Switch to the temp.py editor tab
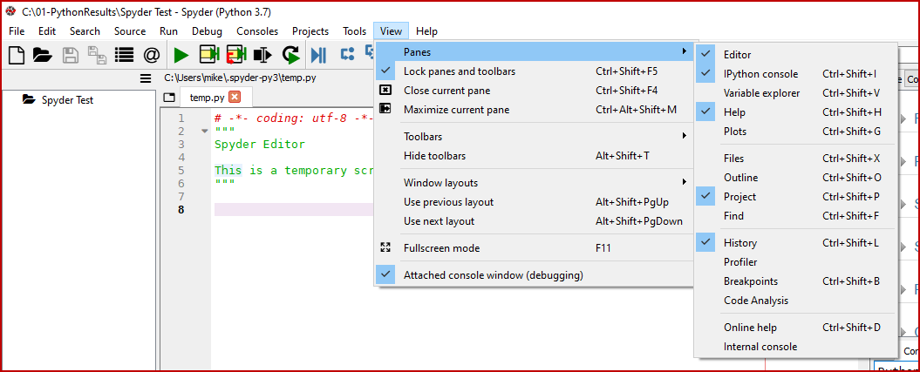Screen dimensions: 920x372 208,98
